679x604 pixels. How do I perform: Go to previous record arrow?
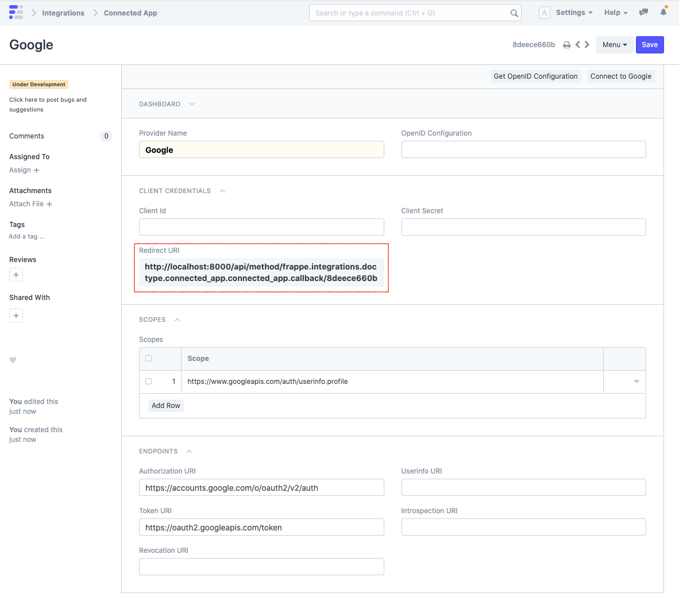(578, 45)
